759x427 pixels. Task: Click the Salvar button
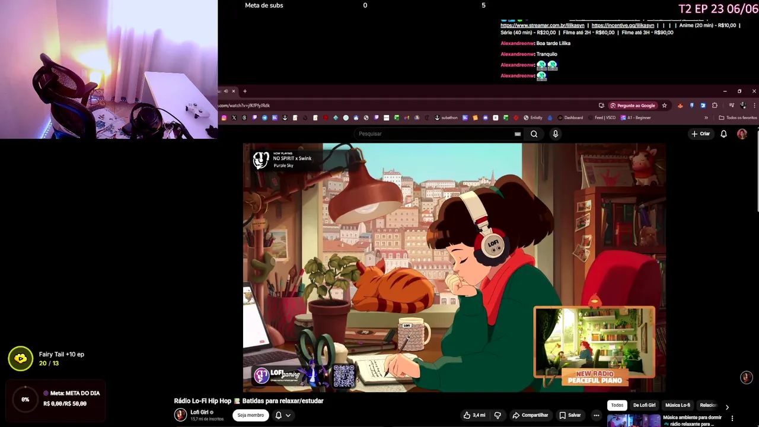pos(570,415)
